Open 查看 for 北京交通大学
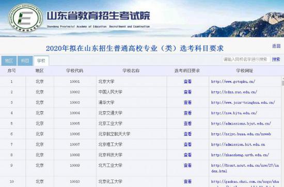The height and width of the screenshot is (187, 284). pyautogui.click(x=187, y=113)
